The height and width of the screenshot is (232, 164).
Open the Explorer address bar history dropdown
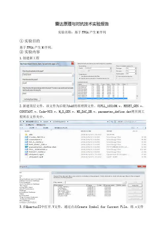pyautogui.click(x=108, y=122)
